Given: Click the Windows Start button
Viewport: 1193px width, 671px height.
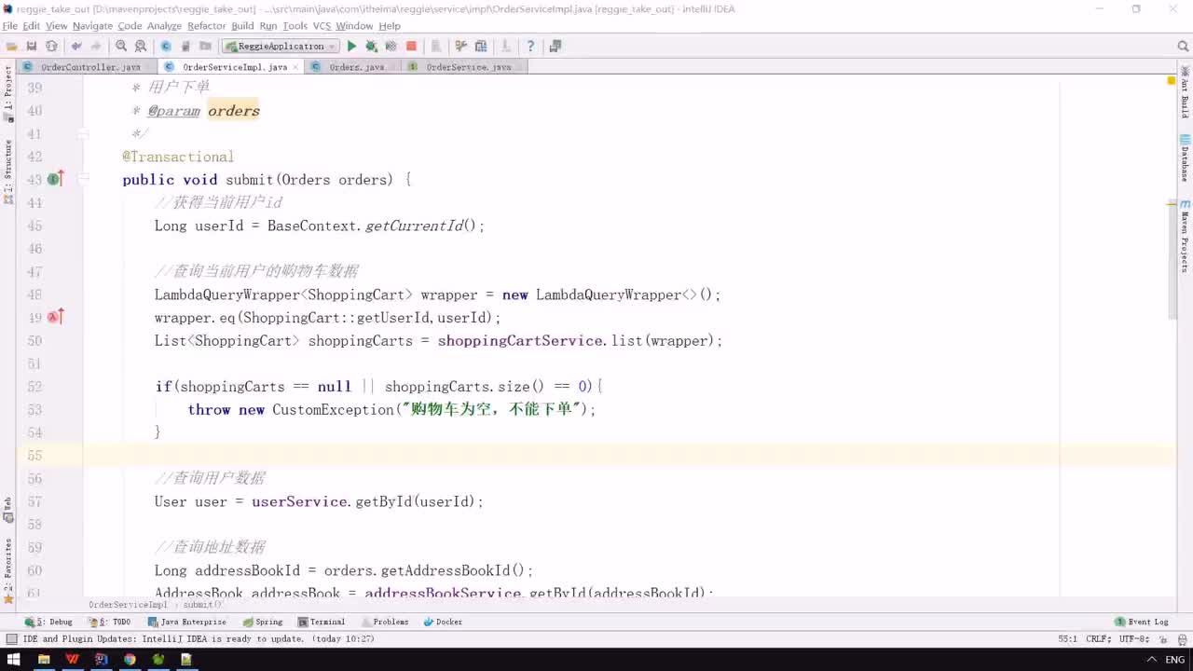Looking at the screenshot, I should pos(13,659).
